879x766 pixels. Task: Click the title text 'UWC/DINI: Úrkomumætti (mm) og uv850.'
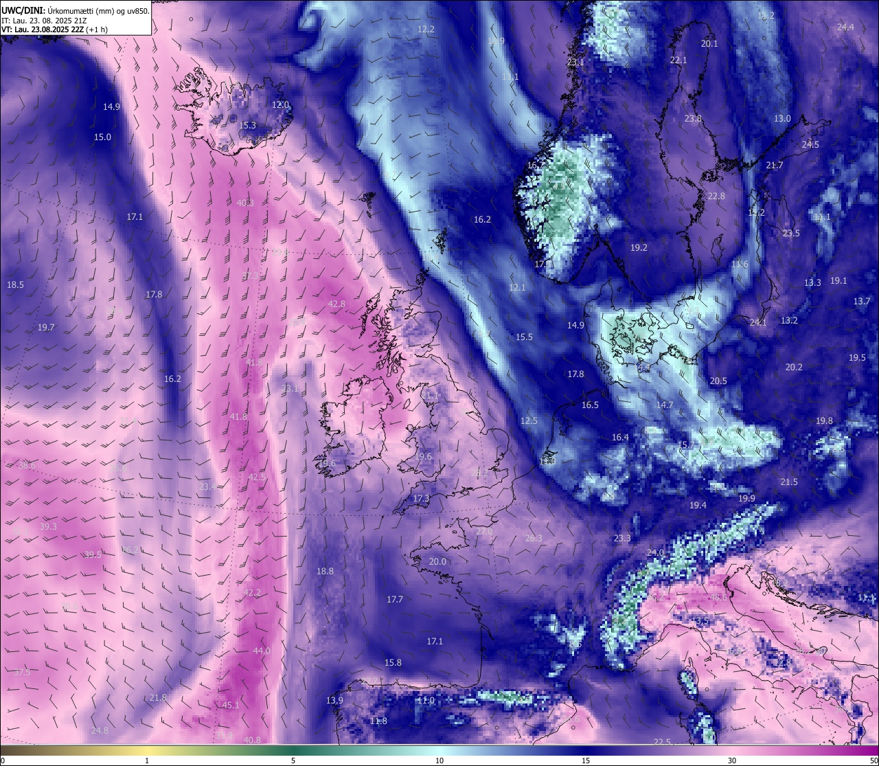pos(76,10)
